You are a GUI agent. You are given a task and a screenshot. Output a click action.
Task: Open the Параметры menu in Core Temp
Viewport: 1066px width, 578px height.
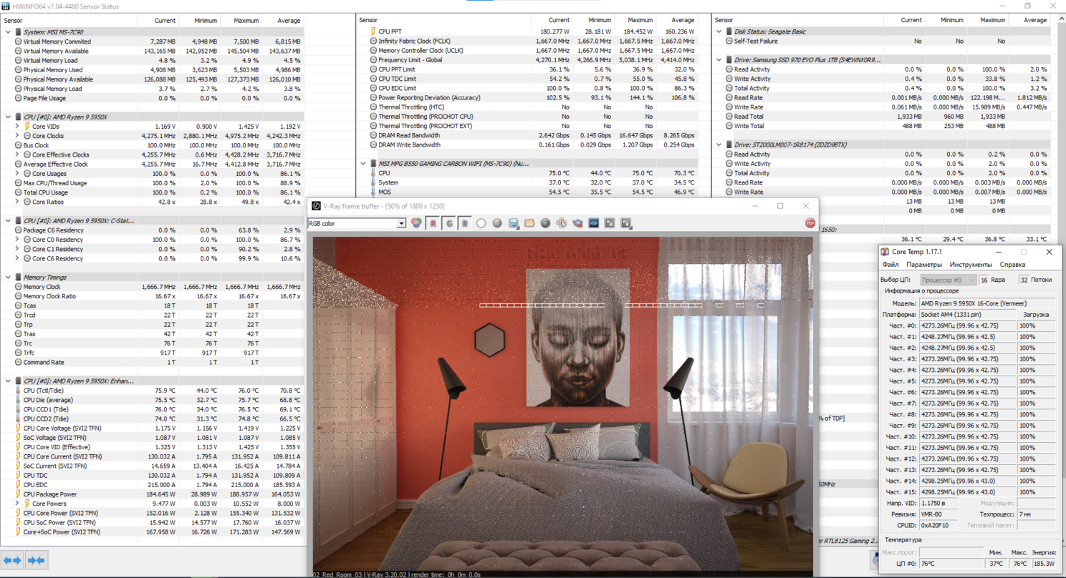[924, 265]
